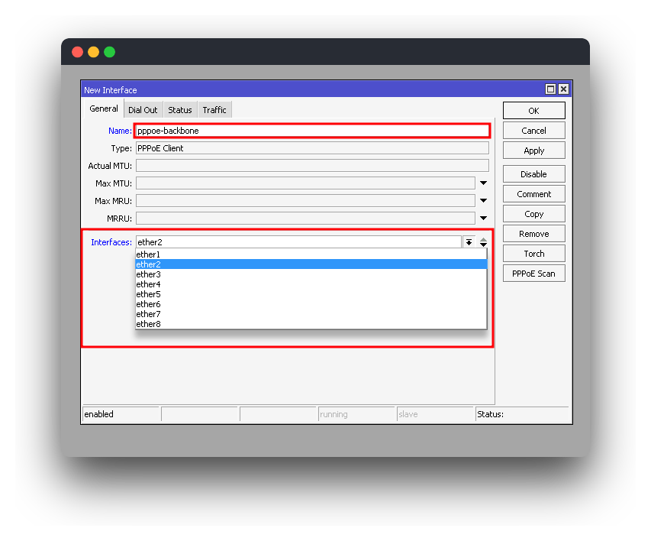
Task: Disable the interface with Disable button
Action: point(533,174)
